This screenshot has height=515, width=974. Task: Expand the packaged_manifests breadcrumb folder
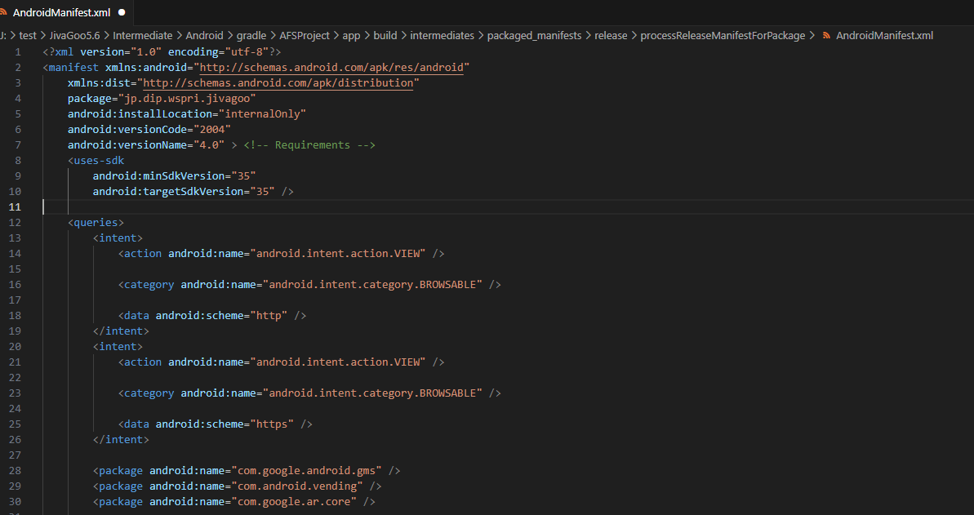[x=533, y=36]
